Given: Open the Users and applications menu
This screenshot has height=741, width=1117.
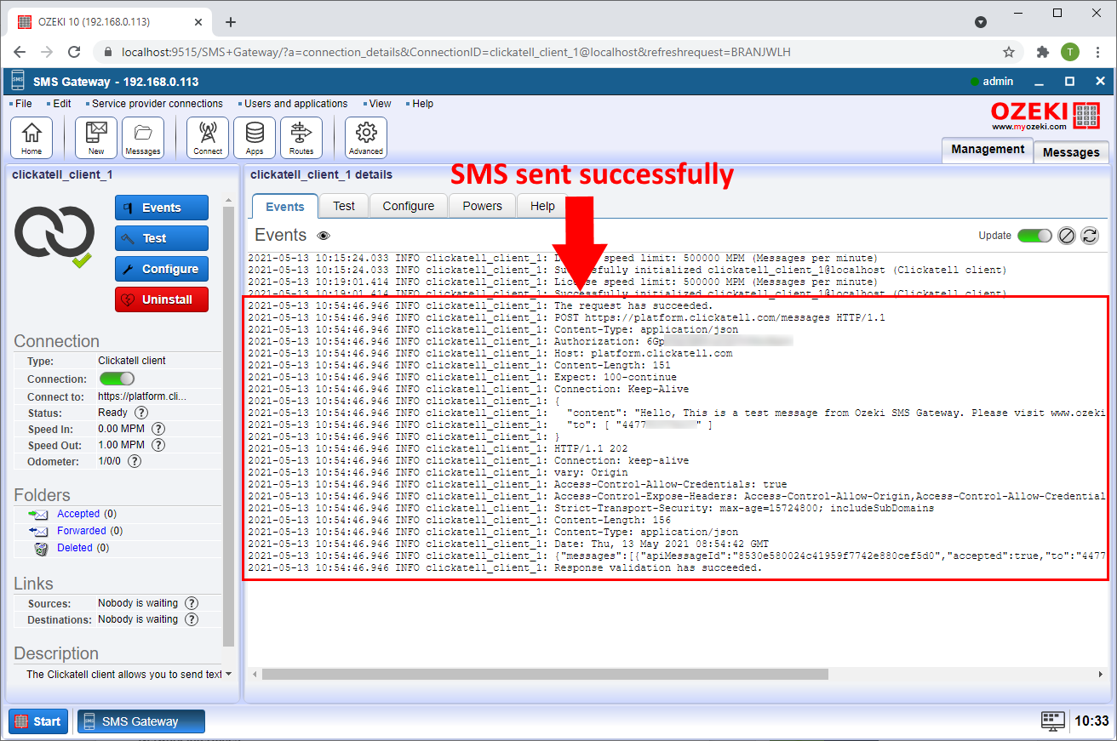Looking at the screenshot, I should click(x=296, y=104).
